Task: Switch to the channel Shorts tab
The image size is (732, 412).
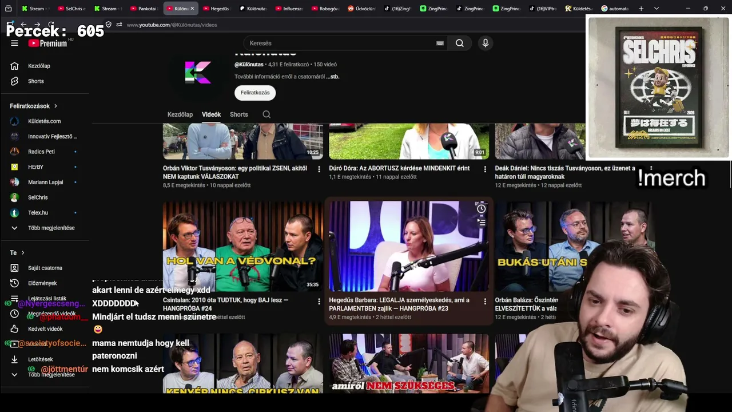Action: (x=239, y=114)
